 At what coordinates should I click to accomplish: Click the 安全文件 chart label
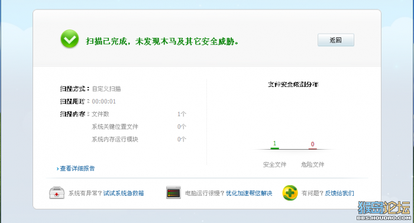(x=274, y=164)
